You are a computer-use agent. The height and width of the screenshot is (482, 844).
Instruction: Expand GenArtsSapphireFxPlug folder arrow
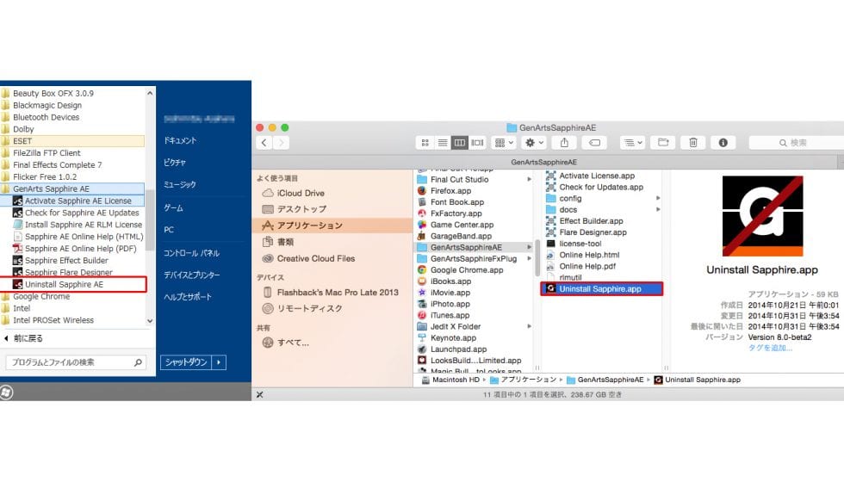(x=529, y=259)
